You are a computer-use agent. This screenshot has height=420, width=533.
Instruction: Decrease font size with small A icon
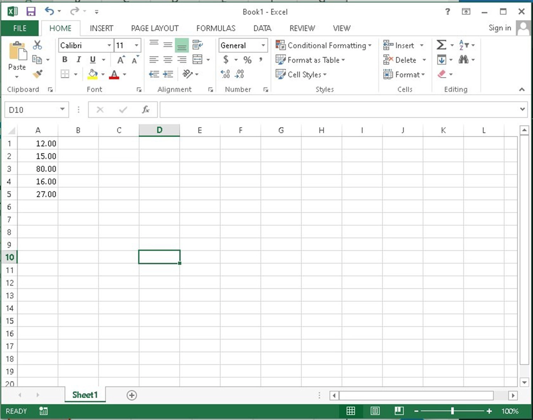coord(135,60)
